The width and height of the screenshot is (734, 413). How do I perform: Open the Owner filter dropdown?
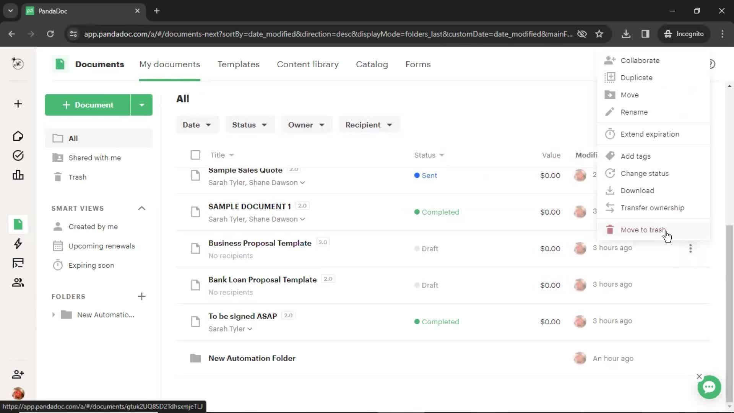click(x=306, y=125)
